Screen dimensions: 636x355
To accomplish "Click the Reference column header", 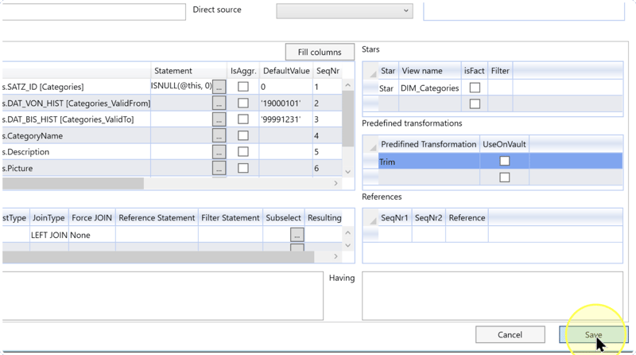I will click(x=467, y=218).
